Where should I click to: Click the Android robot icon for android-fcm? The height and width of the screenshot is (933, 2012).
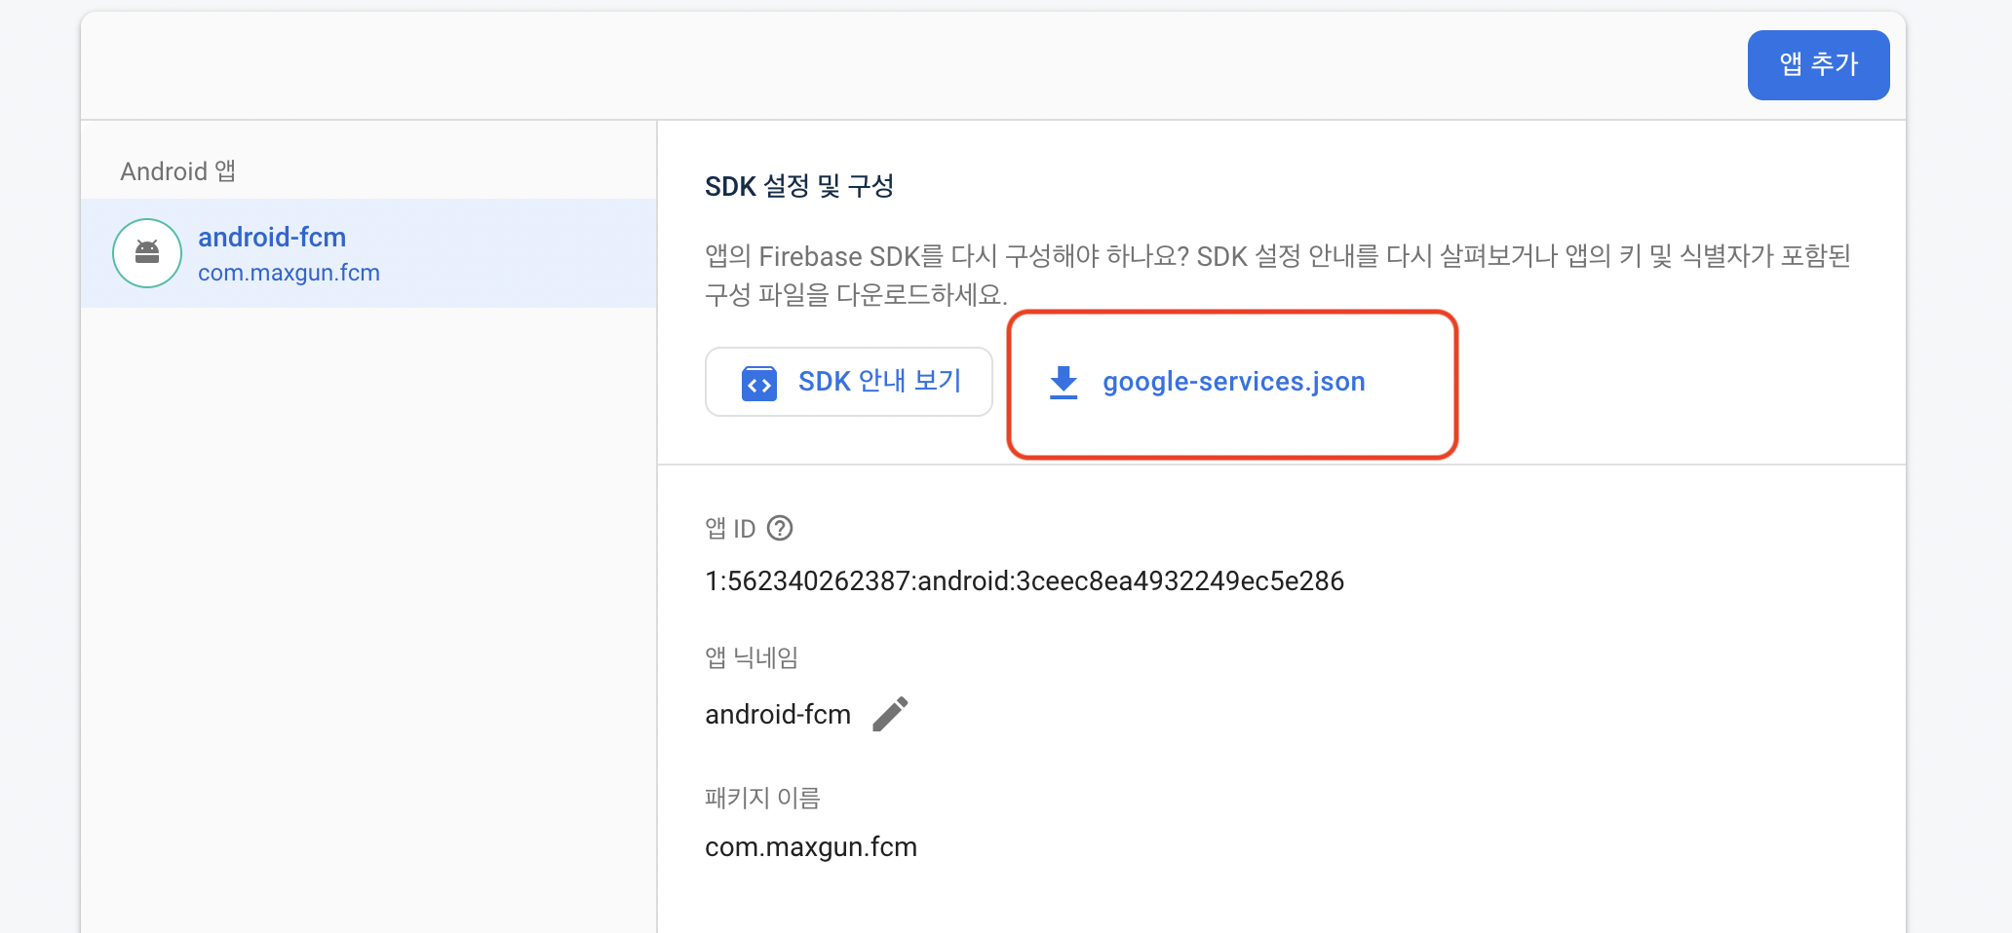[x=147, y=253]
